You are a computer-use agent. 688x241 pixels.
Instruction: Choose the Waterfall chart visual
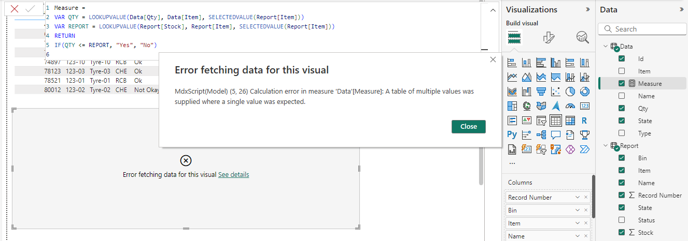click(x=527, y=92)
